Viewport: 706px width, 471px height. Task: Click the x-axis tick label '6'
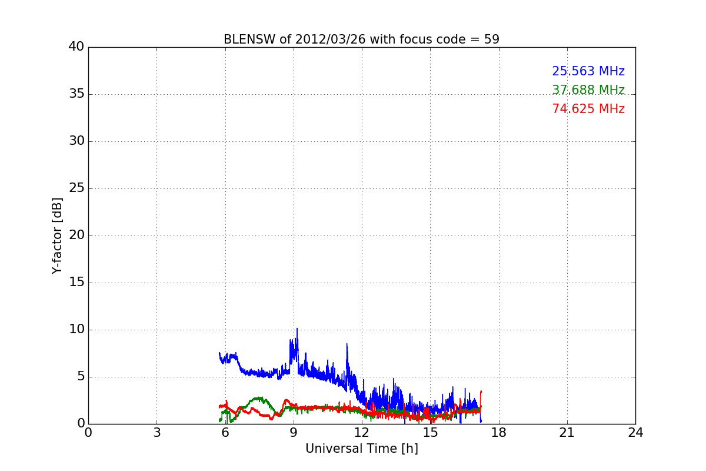[x=225, y=433]
